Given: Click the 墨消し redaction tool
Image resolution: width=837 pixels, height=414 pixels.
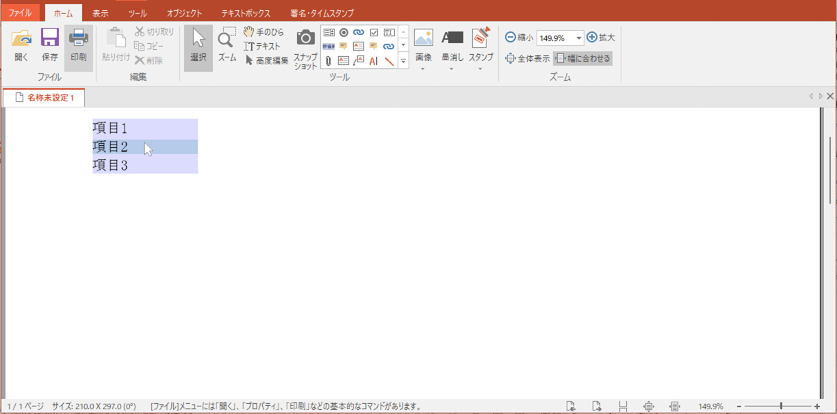Looking at the screenshot, I should (452, 44).
